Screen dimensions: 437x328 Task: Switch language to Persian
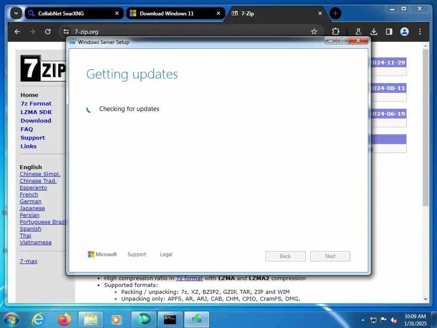pyautogui.click(x=29, y=215)
